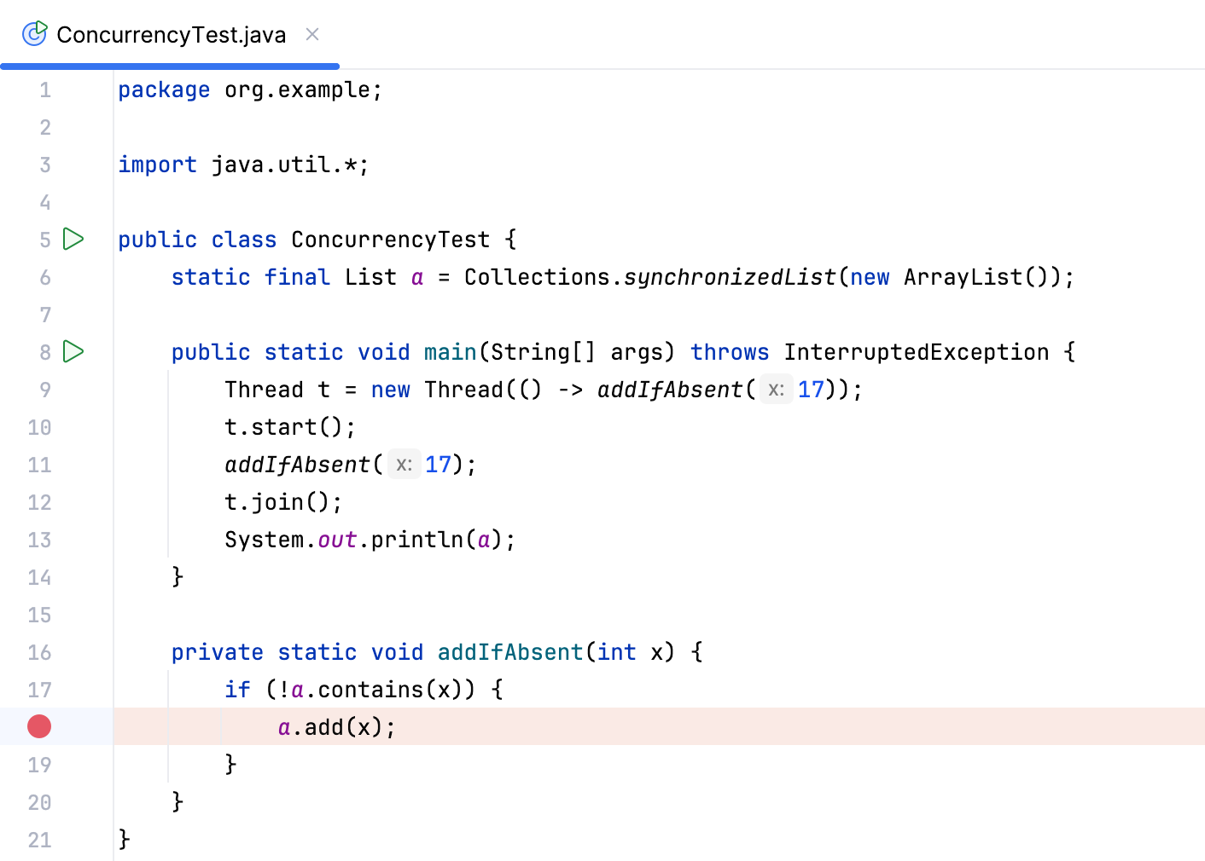Run the ConcurrencyTest class from line 5 gutter

pos(73,240)
